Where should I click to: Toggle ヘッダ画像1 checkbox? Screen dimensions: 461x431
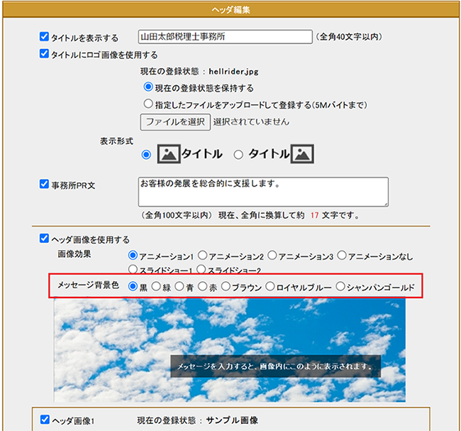45,420
